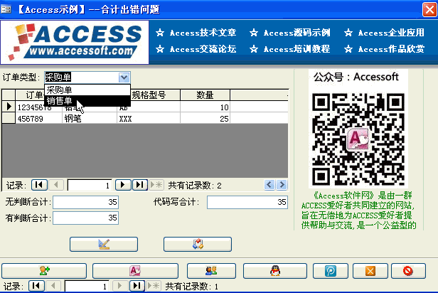Screen dimensions: 438x293
Task: Click the 无判断合计 value field
Action: pos(86,202)
